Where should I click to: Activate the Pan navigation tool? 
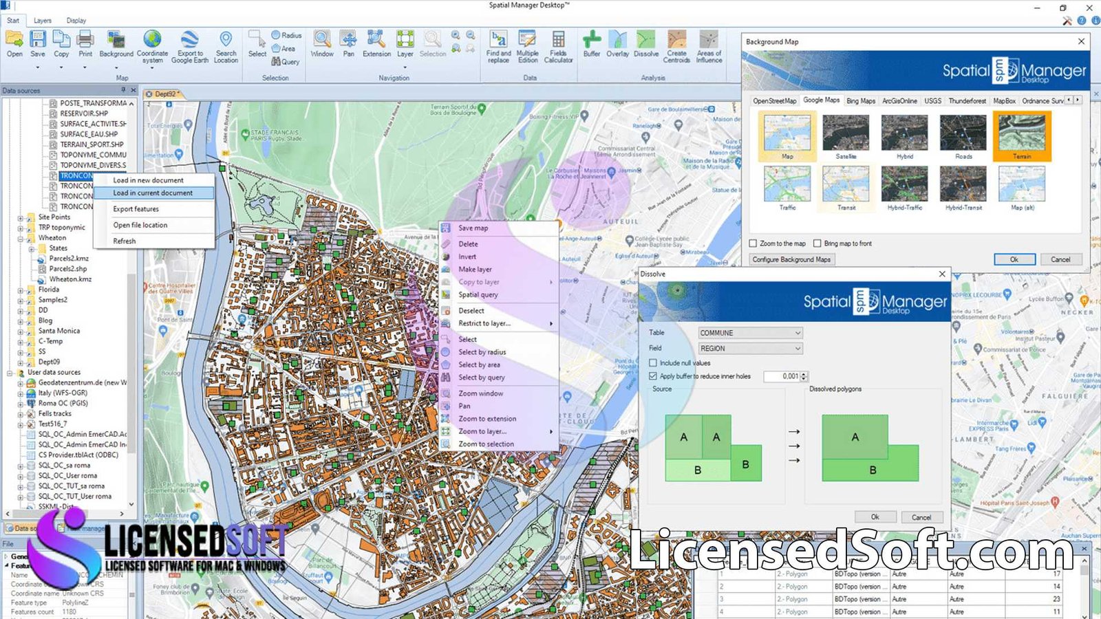click(349, 44)
